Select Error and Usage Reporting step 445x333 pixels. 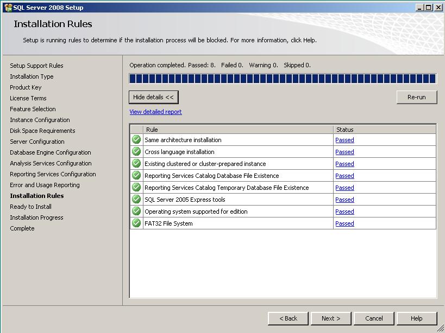click(45, 185)
